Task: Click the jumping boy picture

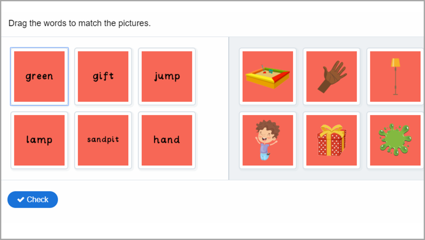Action: [267, 140]
